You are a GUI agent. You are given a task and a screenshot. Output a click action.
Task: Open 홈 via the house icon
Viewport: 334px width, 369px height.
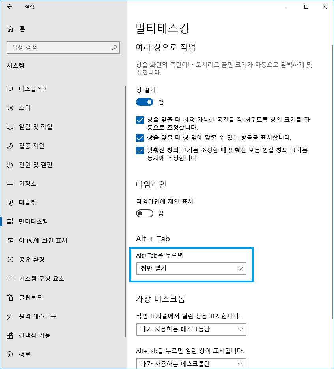click(10, 29)
